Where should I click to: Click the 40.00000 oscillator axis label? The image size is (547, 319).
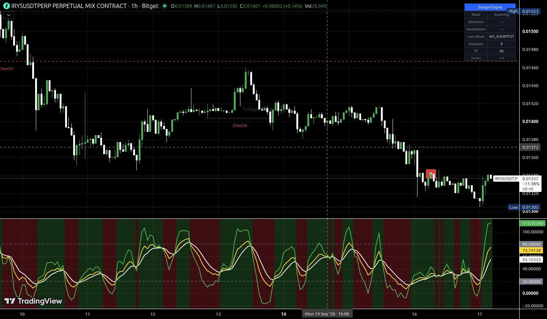(531, 269)
